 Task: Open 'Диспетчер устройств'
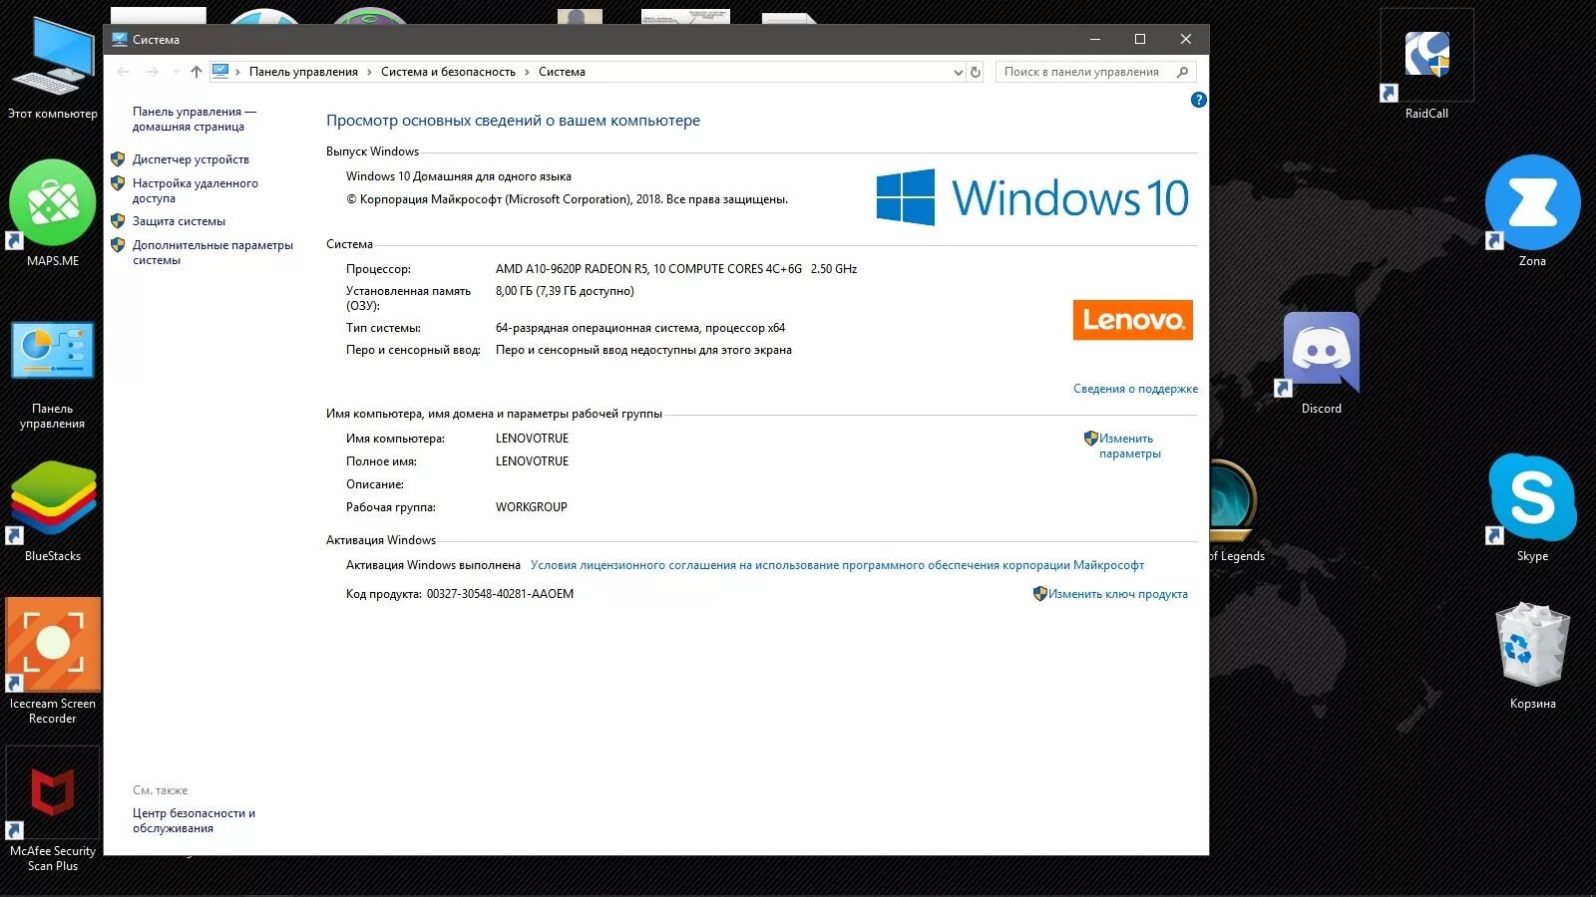click(191, 159)
